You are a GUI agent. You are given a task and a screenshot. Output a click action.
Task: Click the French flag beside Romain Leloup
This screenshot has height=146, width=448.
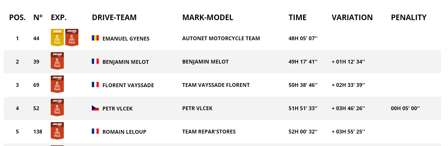pos(95,131)
